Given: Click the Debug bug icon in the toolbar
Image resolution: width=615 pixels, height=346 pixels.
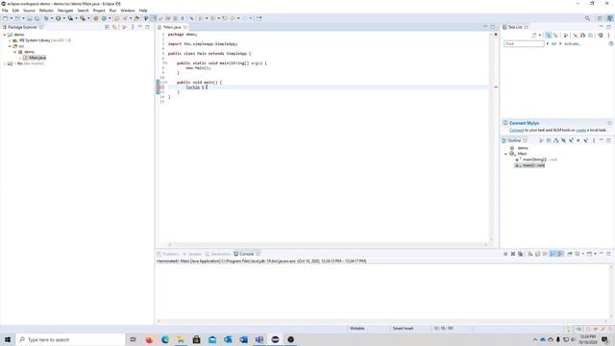Looking at the screenshot, I should [46, 18].
